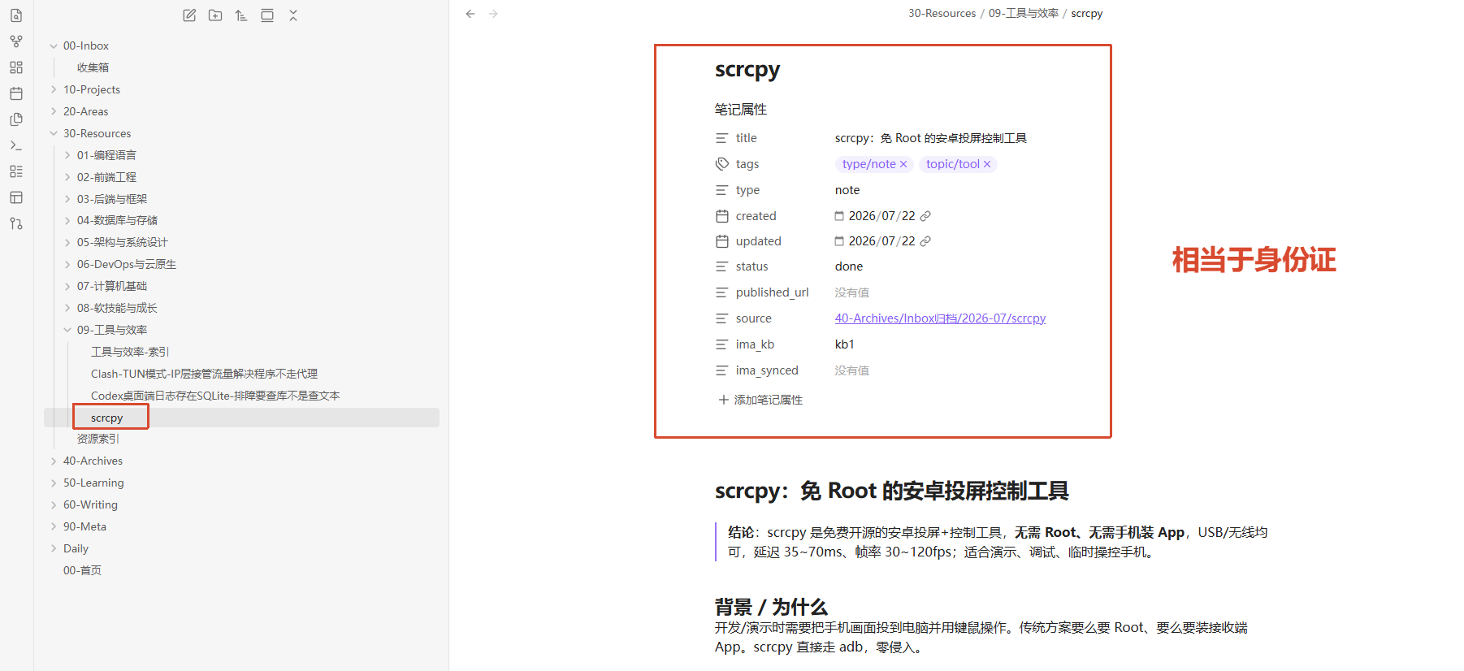
Task: Expand the Daily folder
Action: tap(54, 548)
